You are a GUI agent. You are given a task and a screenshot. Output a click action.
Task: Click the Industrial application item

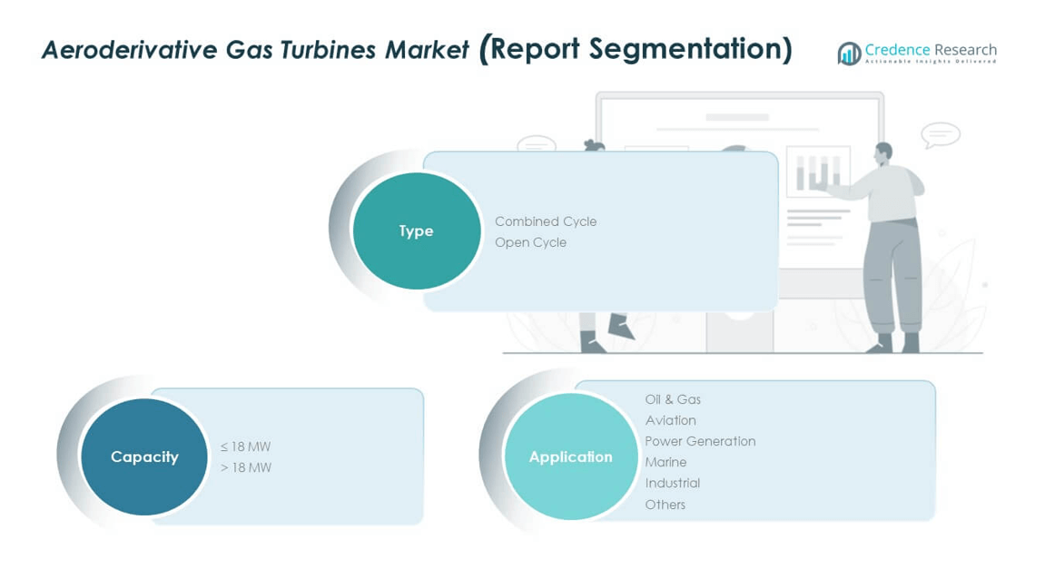[672, 483]
